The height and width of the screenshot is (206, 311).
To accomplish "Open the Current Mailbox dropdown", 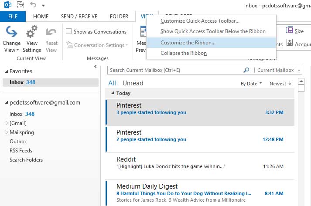I will pos(279,70).
